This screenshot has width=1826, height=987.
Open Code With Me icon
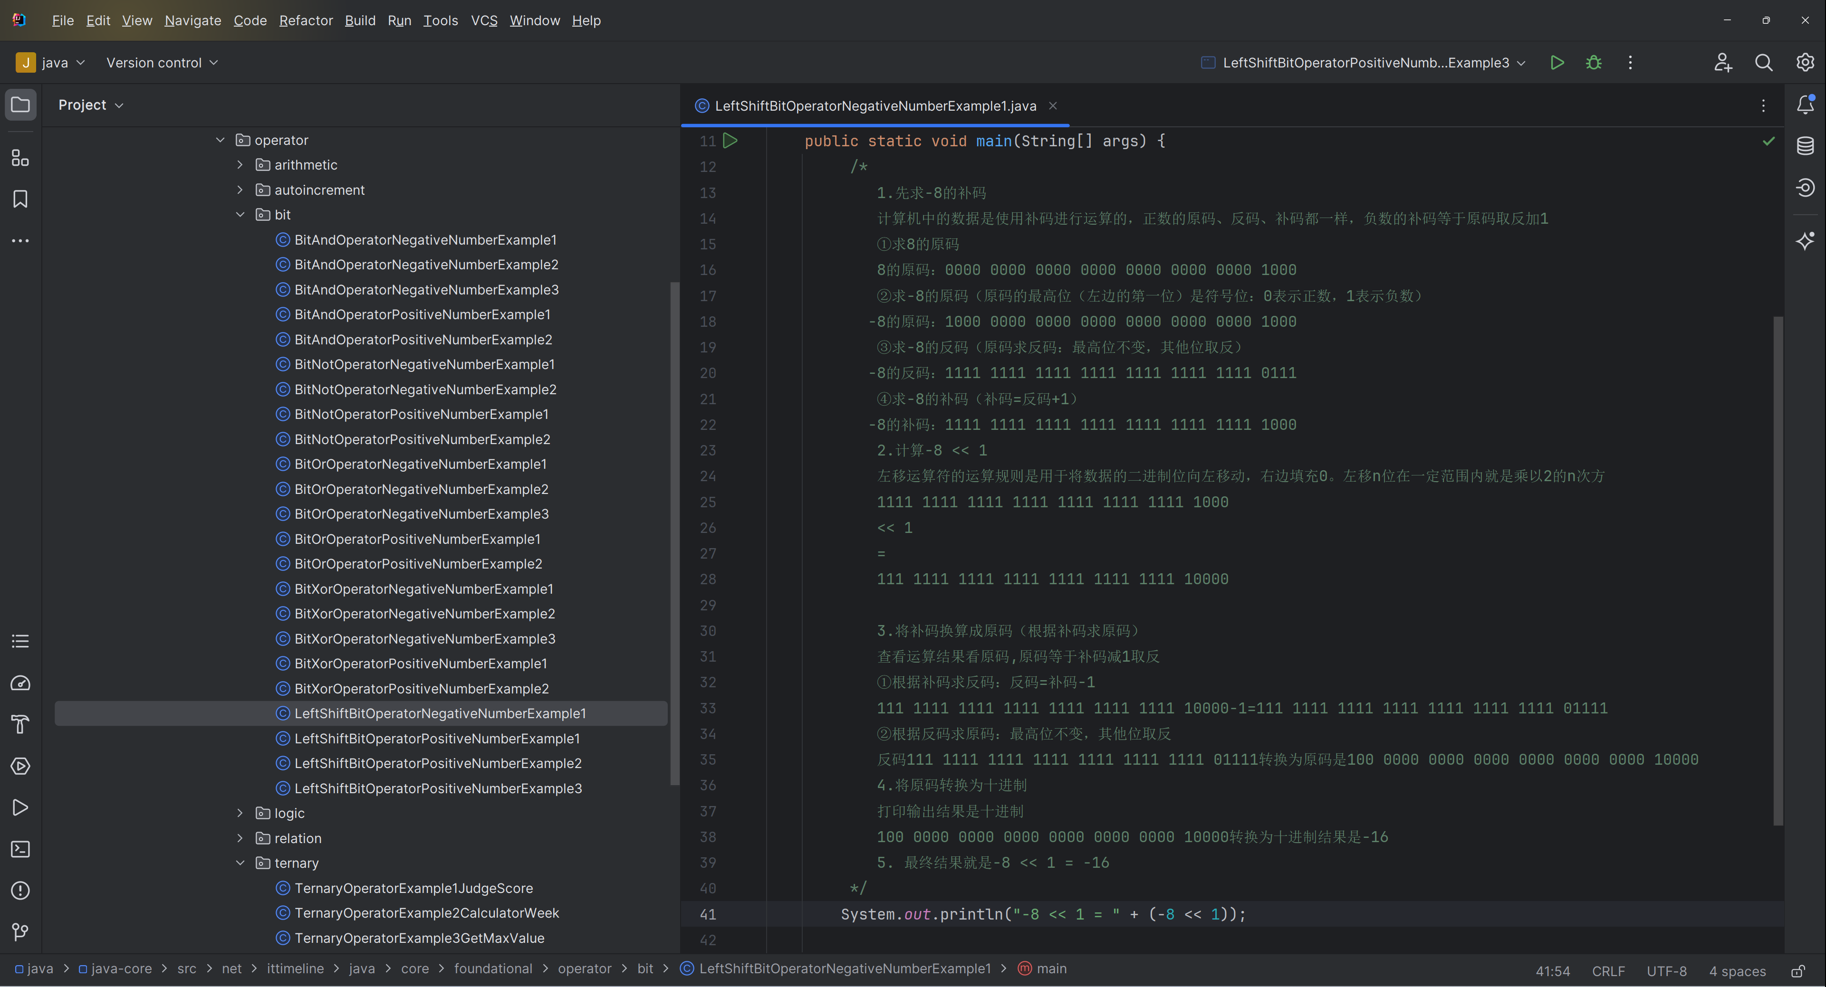[x=1723, y=62]
